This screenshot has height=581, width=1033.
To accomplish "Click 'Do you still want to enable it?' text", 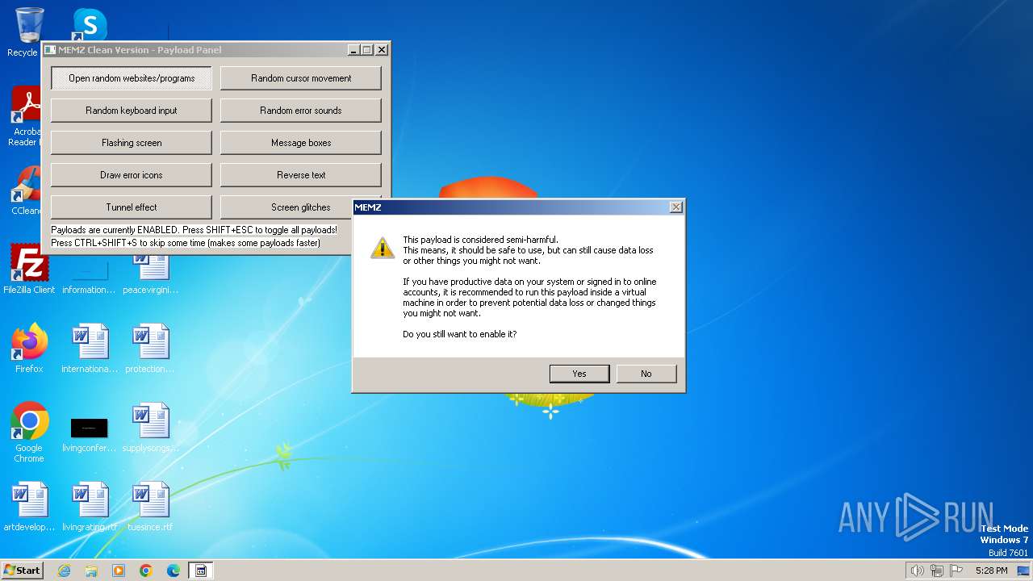I will point(460,334).
